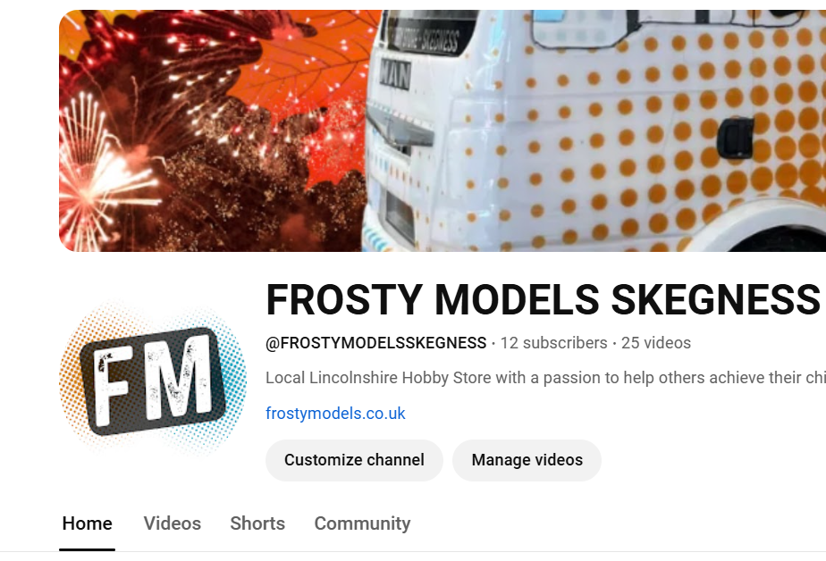
Task: Click the 12 subscribers count
Action: [x=553, y=343]
